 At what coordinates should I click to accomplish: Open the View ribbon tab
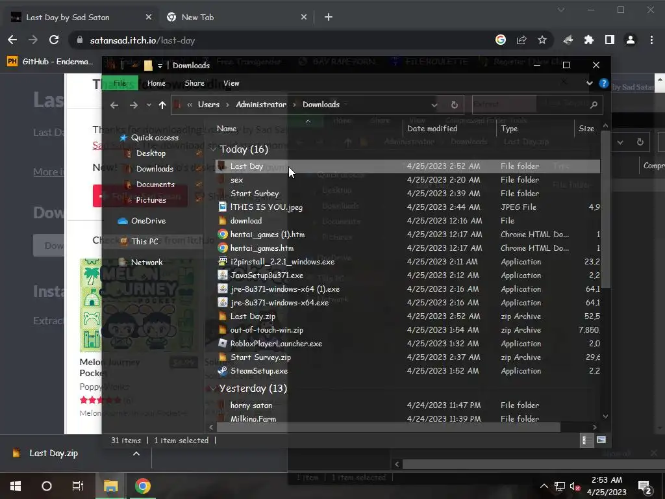[x=232, y=83]
